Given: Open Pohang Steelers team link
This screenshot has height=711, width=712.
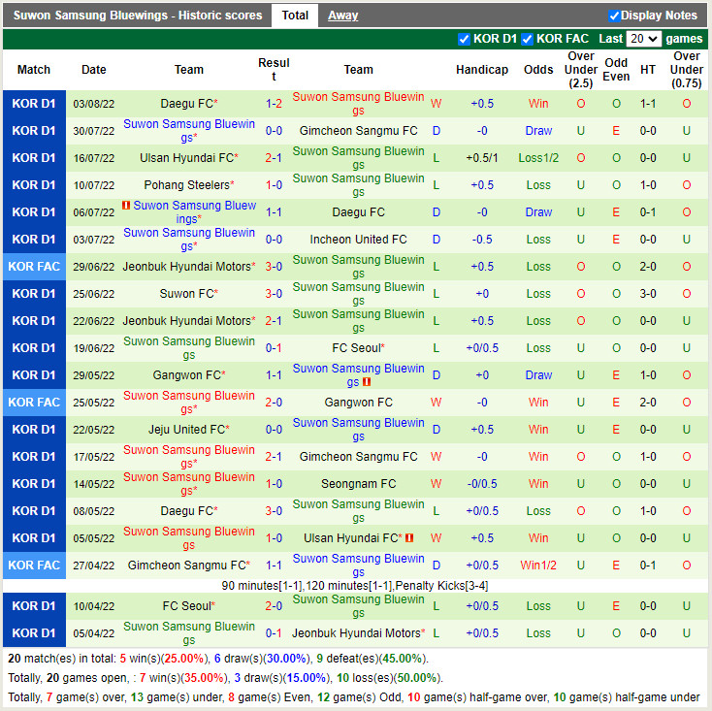Looking at the screenshot, I should [x=186, y=185].
